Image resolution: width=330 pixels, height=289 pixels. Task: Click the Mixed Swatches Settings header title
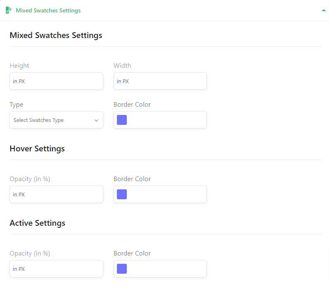point(48,10)
